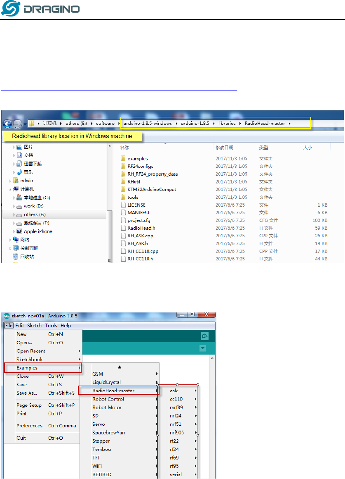Choose RadioHead-master from examples list
Screen dimensions: 345x479
click(118, 391)
